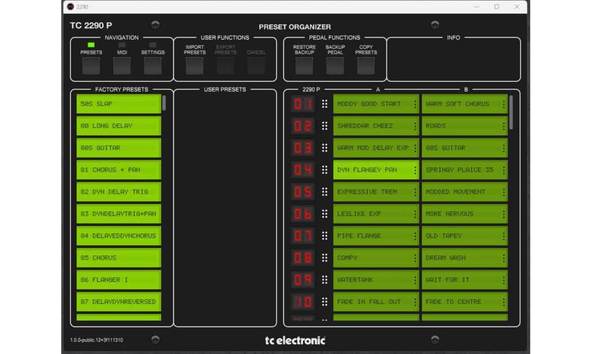The width and height of the screenshot is (591, 354).
Task: Switch to the MIDI navigation page
Action: coord(122,66)
